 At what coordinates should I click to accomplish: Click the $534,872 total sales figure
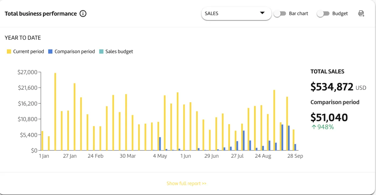332,87
